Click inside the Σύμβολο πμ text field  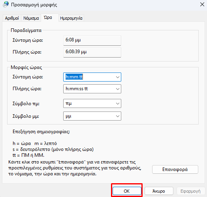89,104
